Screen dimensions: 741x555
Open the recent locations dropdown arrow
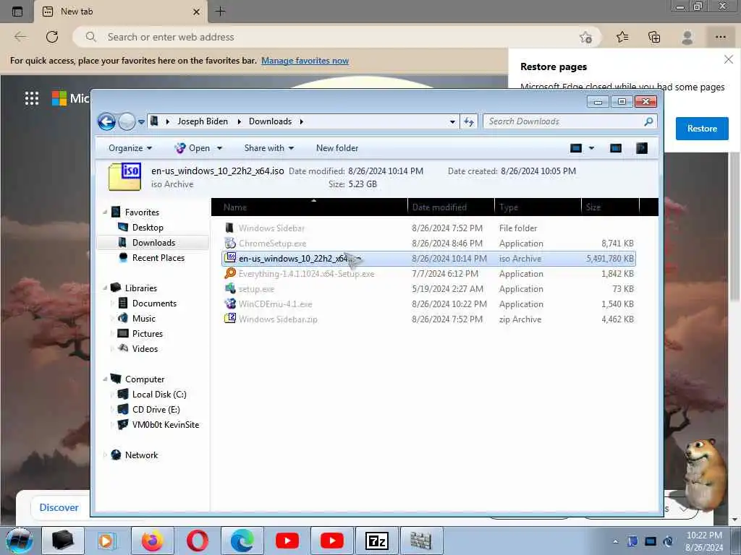click(141, 122)
